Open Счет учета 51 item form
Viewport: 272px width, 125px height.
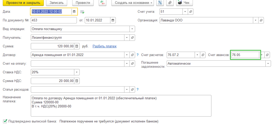(x=190, y=12)
